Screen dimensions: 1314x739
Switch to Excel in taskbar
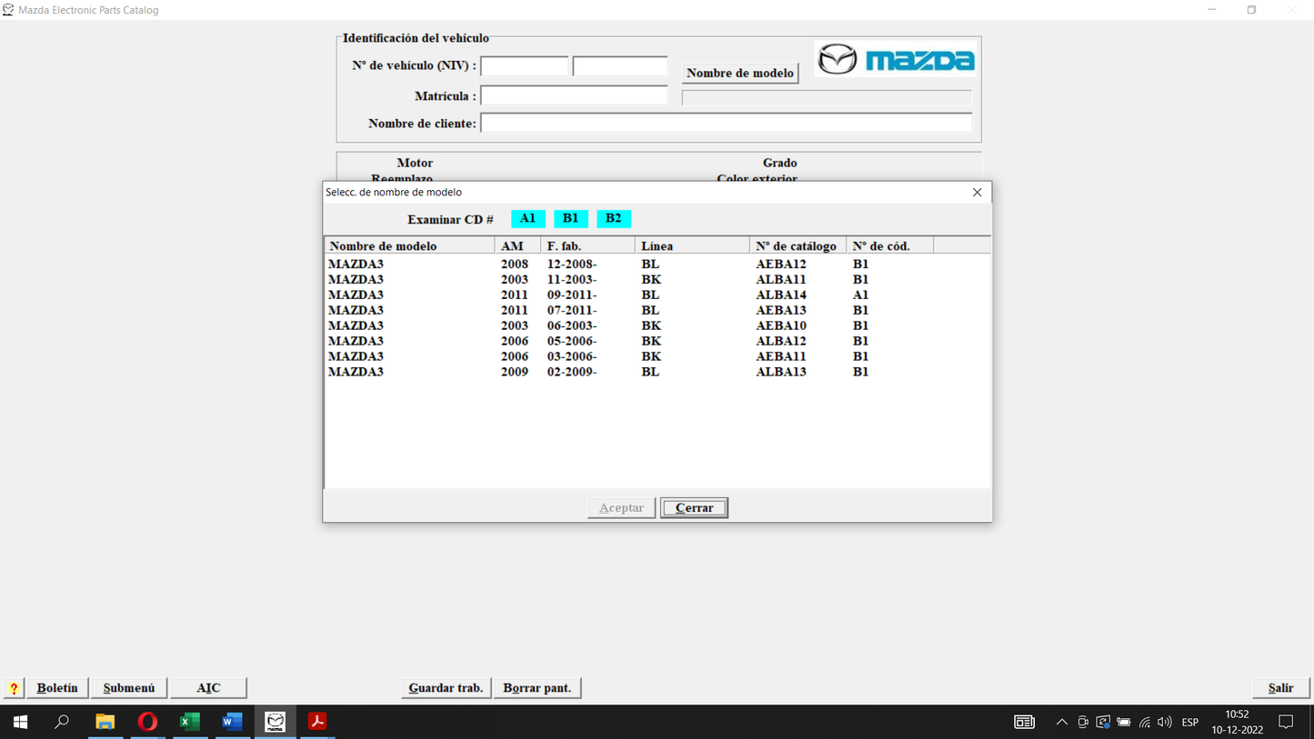pyautogui.click(x=190, y=722)
